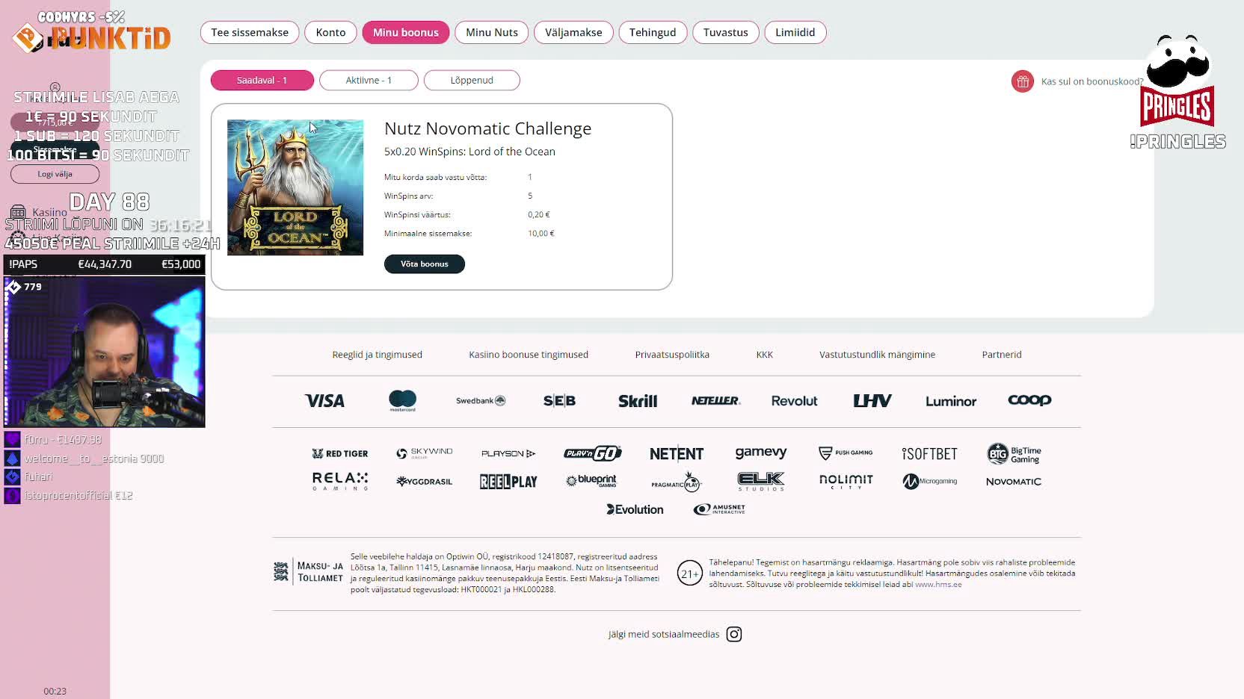Click the Big Time Gaming logo

(1014, 453)
